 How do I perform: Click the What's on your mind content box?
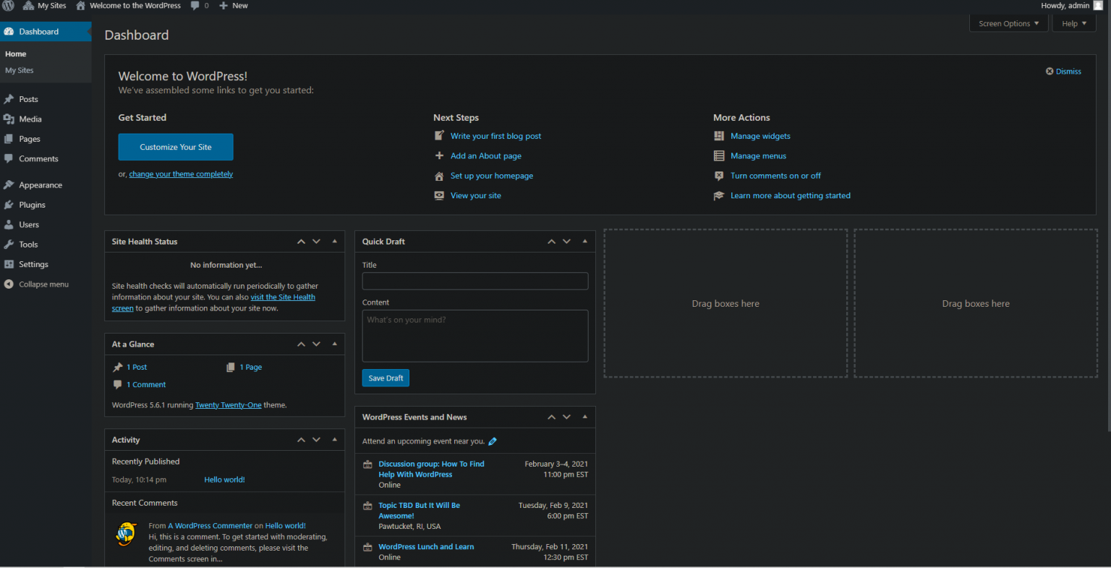point(475,336)
